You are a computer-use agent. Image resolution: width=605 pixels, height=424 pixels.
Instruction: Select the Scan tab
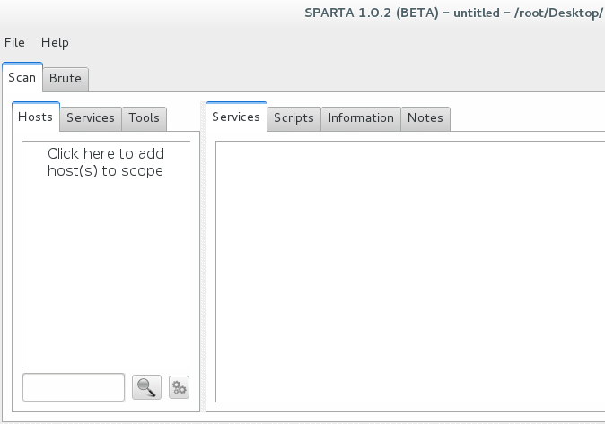22,77
